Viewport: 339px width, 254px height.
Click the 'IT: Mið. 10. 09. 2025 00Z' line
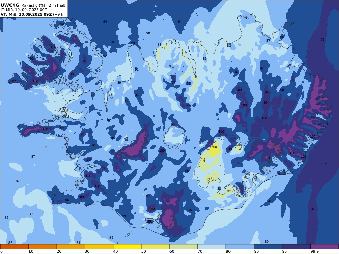(24, 10)
